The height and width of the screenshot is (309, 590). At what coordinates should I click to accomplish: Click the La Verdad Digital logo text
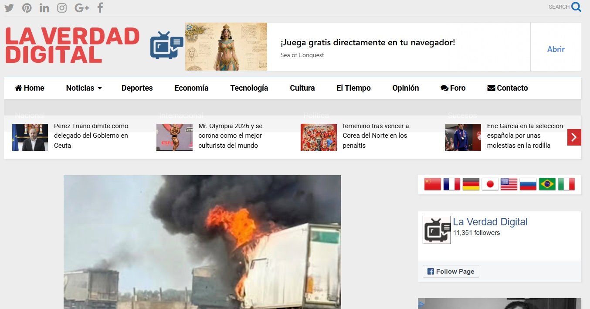click(72, 45)
